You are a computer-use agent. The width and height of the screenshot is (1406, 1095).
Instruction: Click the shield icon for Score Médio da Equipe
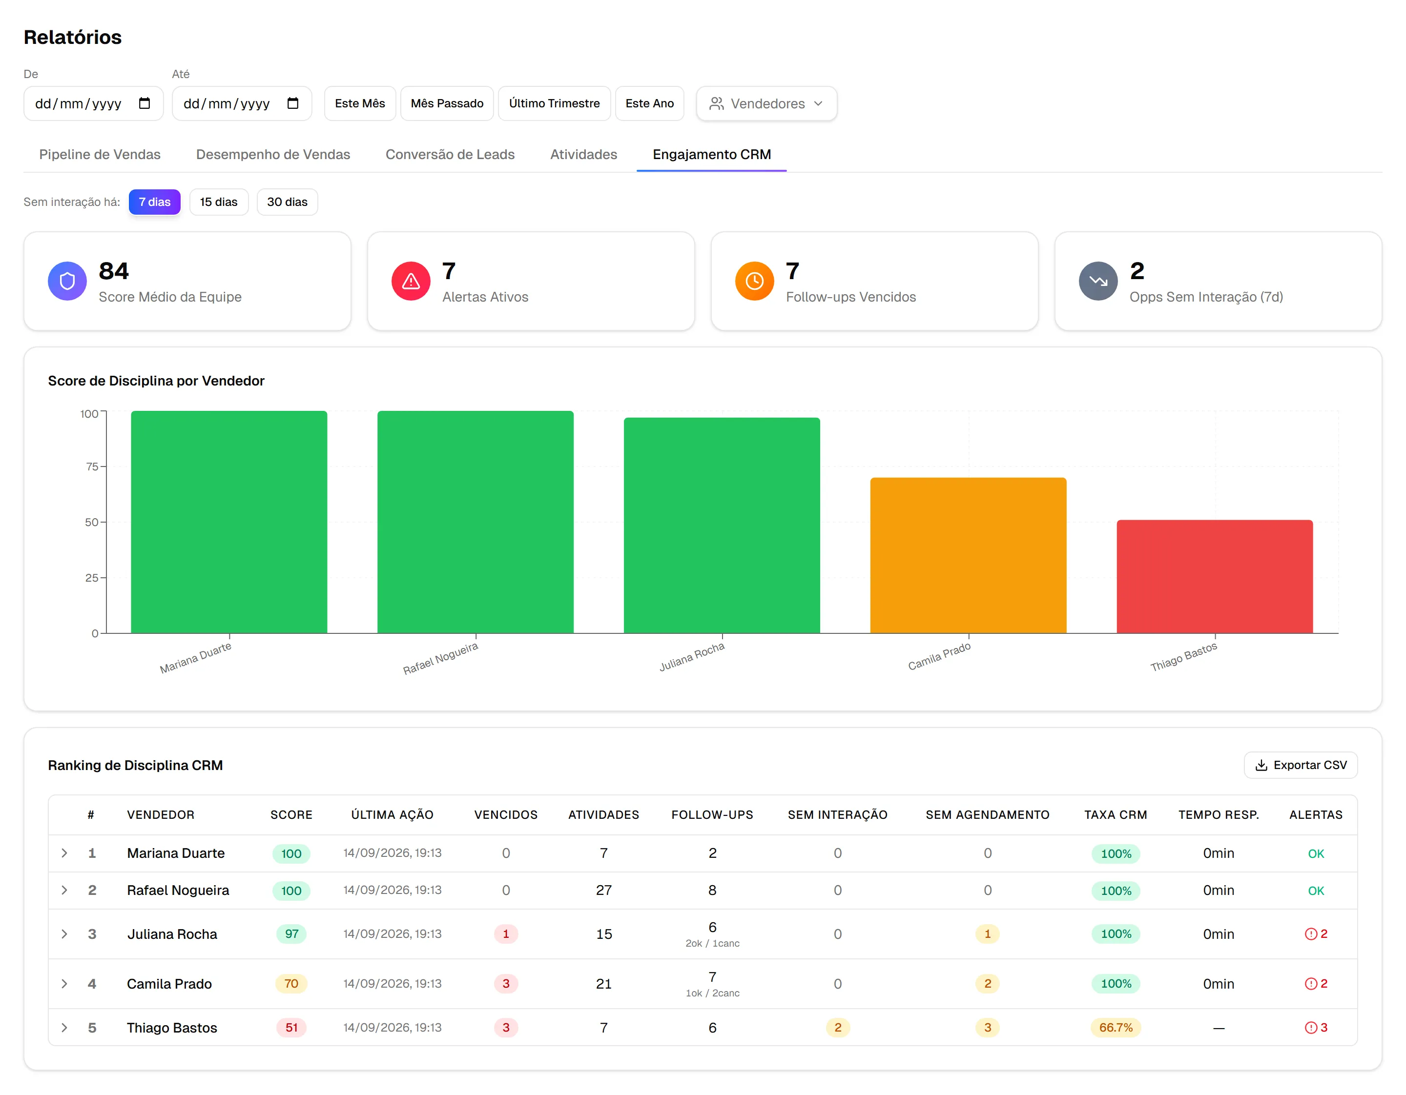coord(67,281)
